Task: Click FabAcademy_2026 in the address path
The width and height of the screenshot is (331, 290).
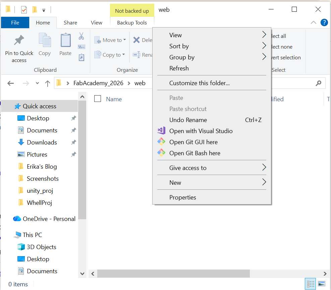Action: [98, 83]
